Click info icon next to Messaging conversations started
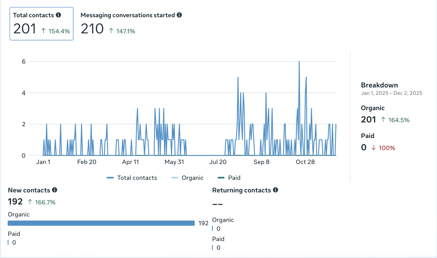Image resolution: width=437 pixels, height=258 pixels. point(179,15)
